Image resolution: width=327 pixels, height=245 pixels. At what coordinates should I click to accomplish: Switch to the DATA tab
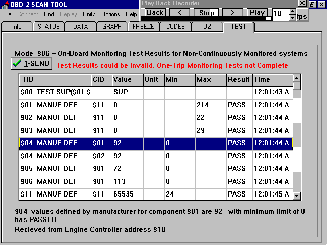81,27
